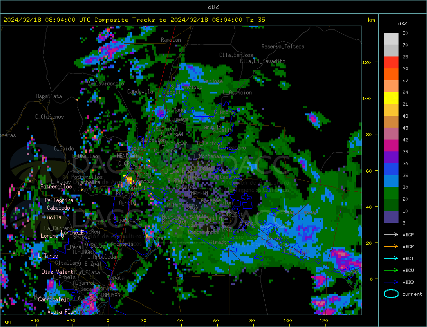Click the dark green 20 dBZ swatch
Viewport: 427px width, 327px height.
click(x=391, y=205)
